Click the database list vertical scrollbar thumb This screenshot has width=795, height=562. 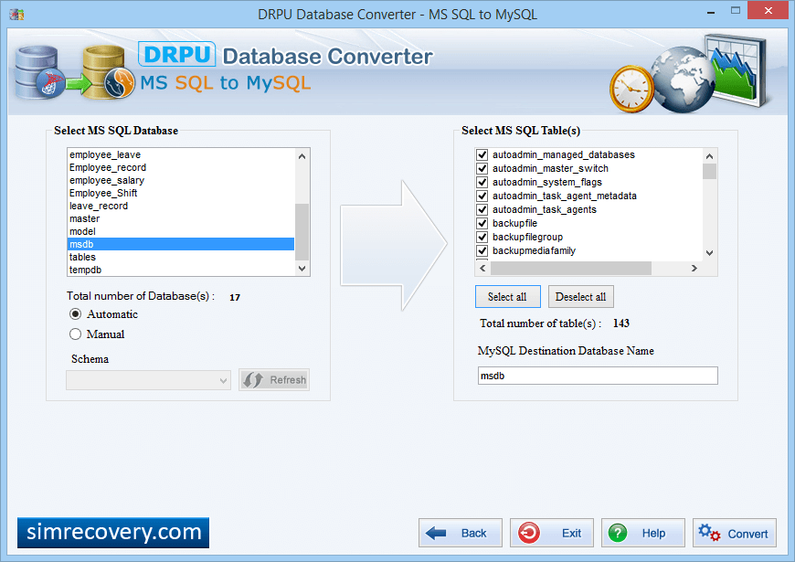302,232
